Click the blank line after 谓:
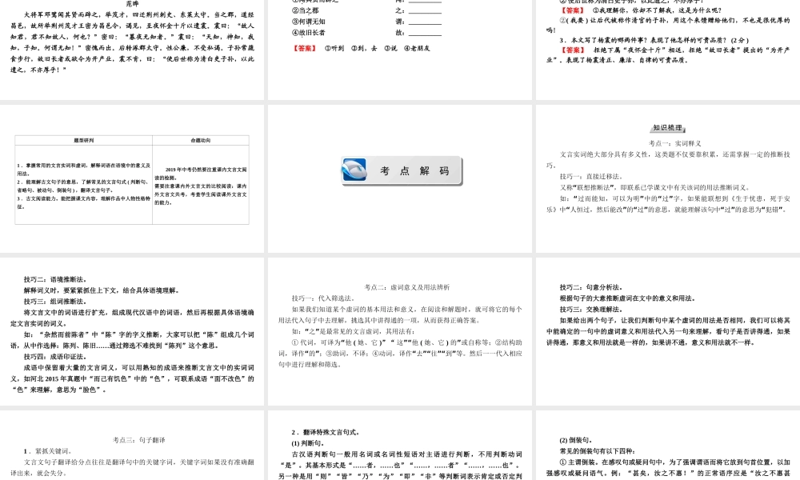 tap(425, 23)
